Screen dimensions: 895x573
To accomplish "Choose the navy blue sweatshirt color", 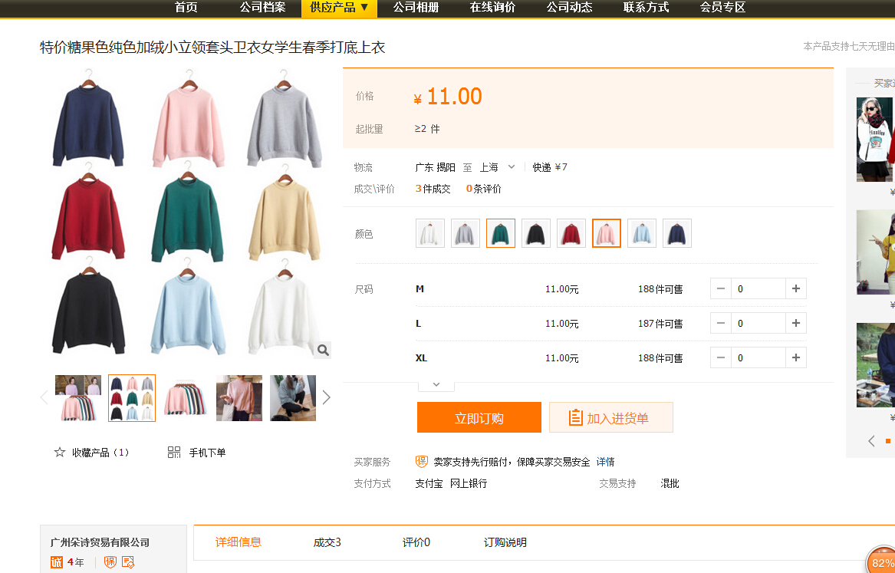I will (x=677, y=233).
